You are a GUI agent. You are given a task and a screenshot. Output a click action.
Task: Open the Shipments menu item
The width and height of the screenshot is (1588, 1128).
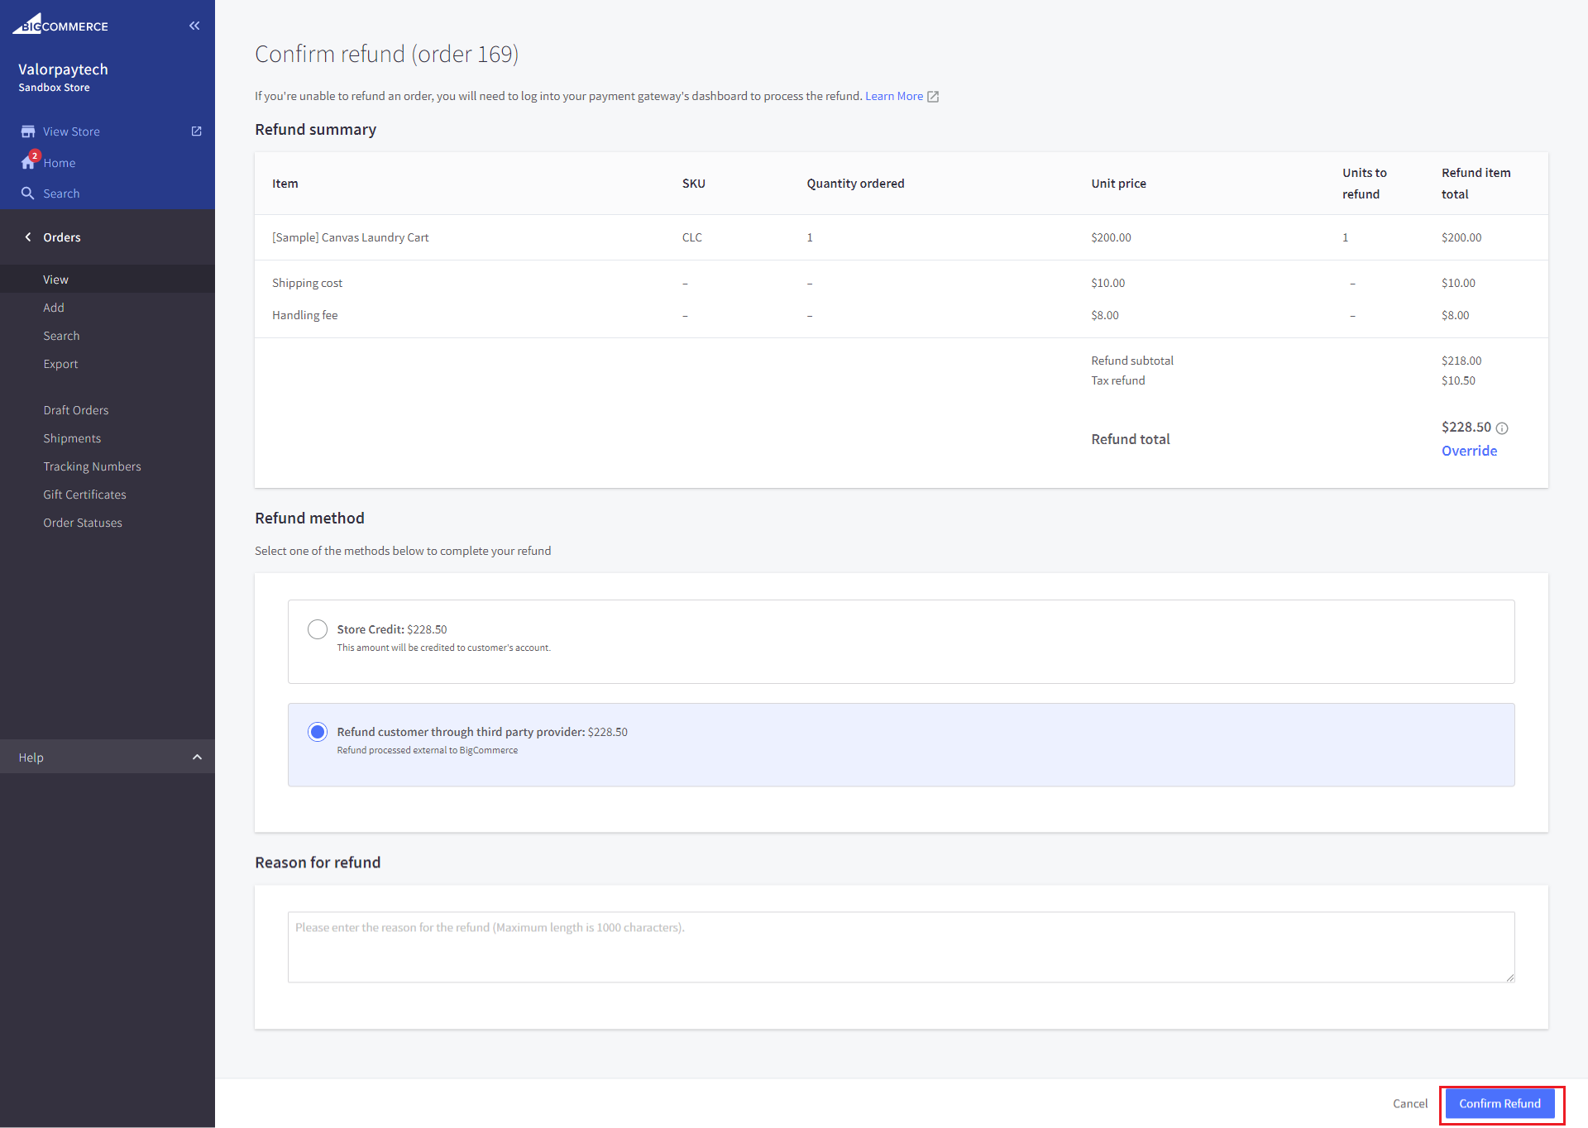pyautogui.click(x=72, y=438)
